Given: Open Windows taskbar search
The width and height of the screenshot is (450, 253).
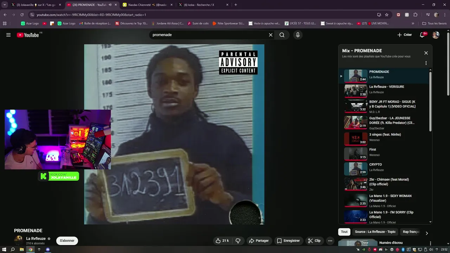Looking at the screenshot, I should 13,249.
